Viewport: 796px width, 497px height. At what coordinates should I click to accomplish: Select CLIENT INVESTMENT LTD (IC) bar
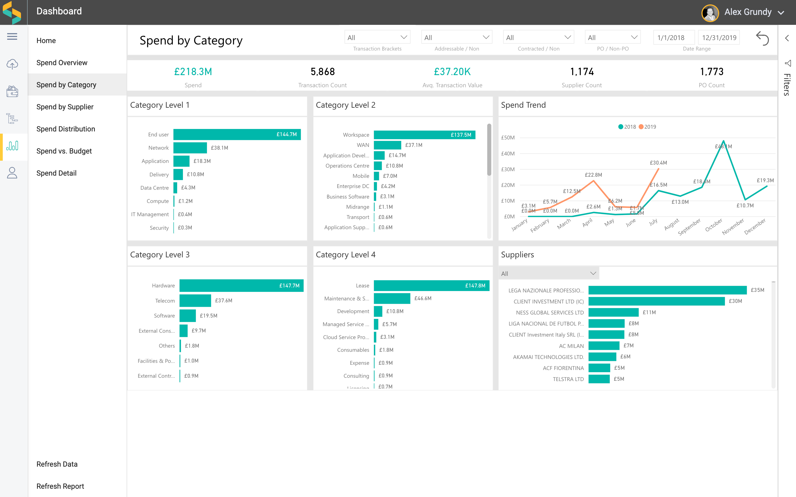tap(656, 301)
